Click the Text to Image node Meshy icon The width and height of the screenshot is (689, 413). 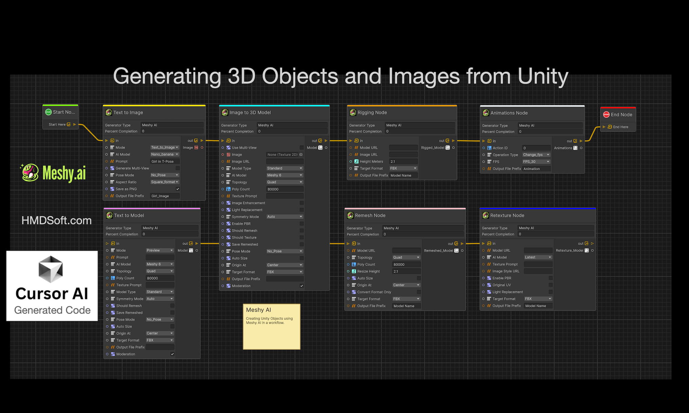click(109, 113)
